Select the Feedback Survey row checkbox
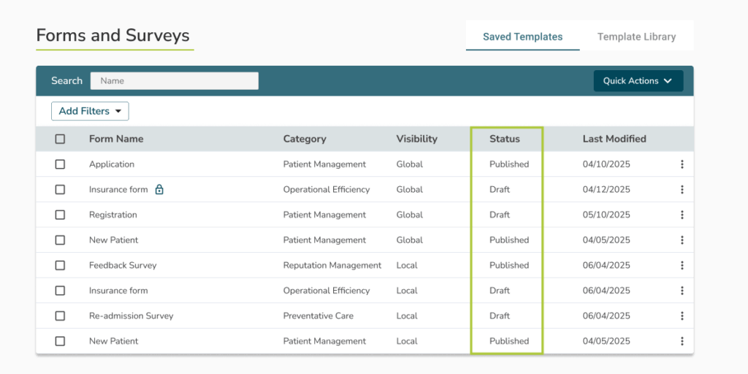The height and width of the screenshot is (374, 748). point(60,265)
